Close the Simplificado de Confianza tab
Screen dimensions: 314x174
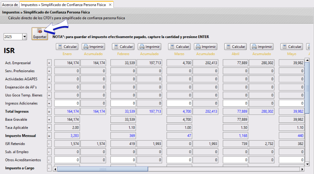coord(110,5)
